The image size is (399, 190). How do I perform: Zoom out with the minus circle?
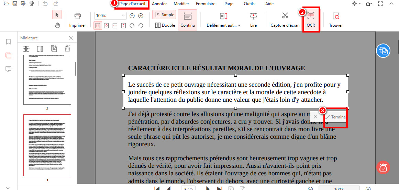click(x=132, y=16)
